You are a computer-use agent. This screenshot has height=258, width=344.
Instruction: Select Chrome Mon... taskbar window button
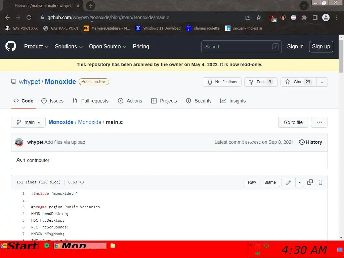(x=80, y=246)
